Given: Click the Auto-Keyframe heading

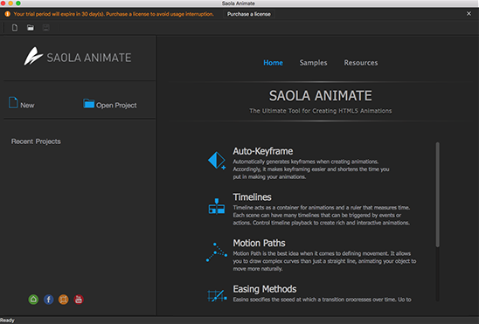Looking at the screenshot, I should pyautogui.click(x=263, y=151).
